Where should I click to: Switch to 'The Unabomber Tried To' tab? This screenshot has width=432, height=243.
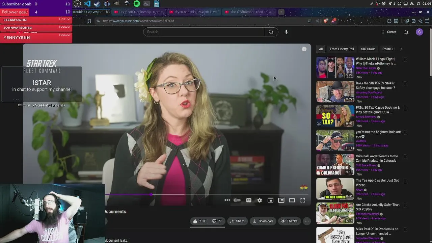[x=249, y=12]
